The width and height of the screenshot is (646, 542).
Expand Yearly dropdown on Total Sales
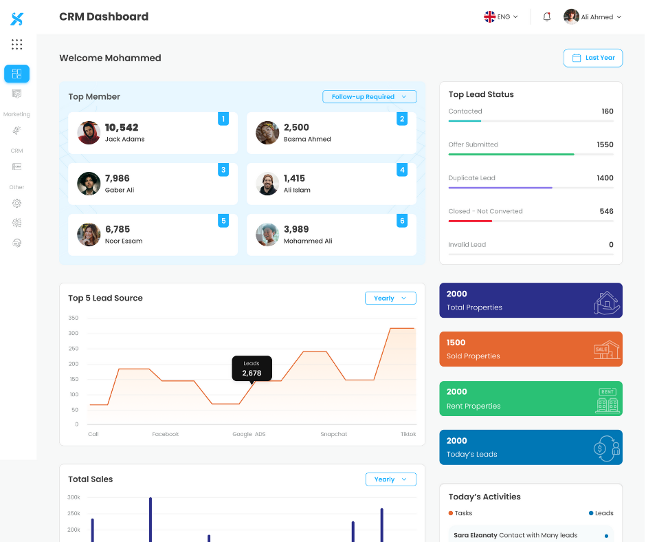coord(390,479)
